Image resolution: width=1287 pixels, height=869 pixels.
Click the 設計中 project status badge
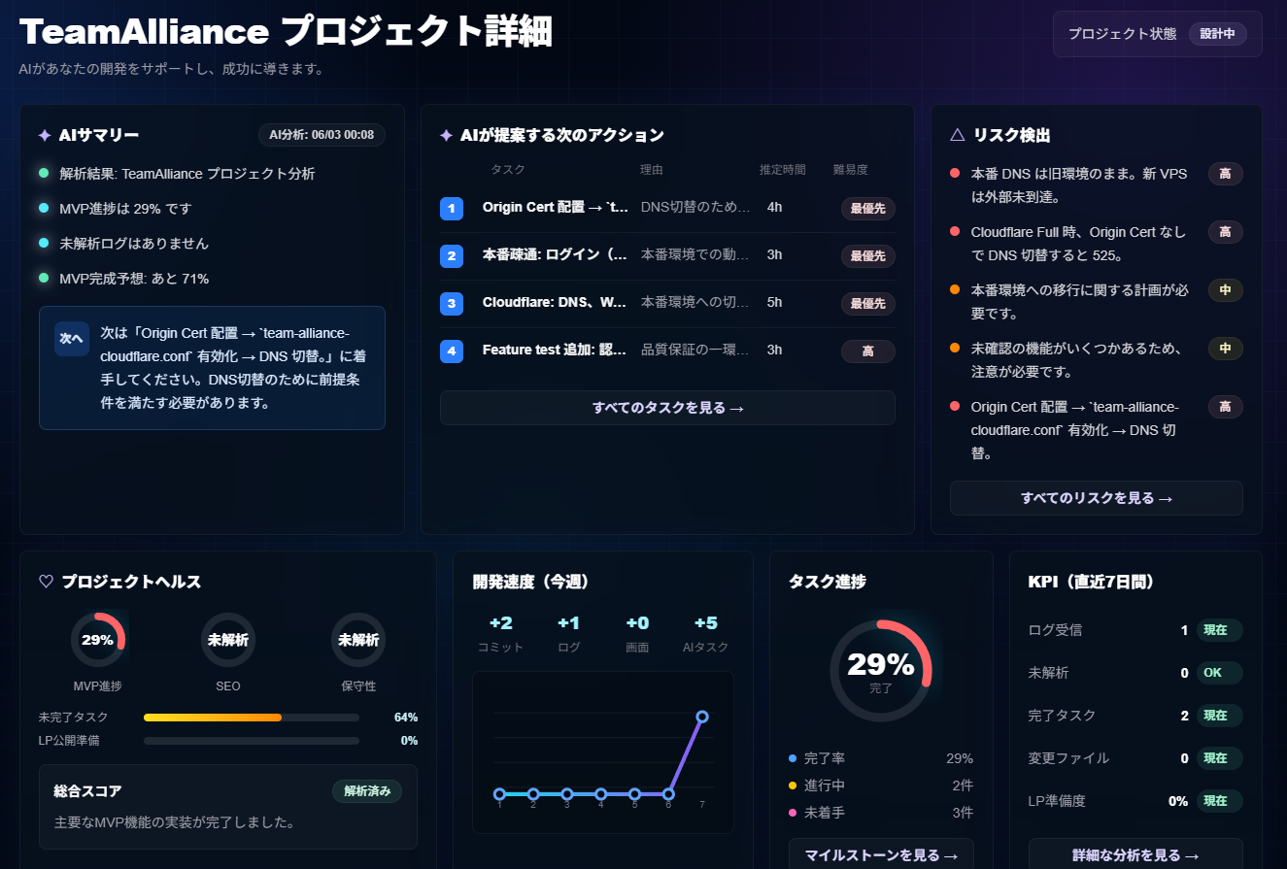[x=1217, y=33]
